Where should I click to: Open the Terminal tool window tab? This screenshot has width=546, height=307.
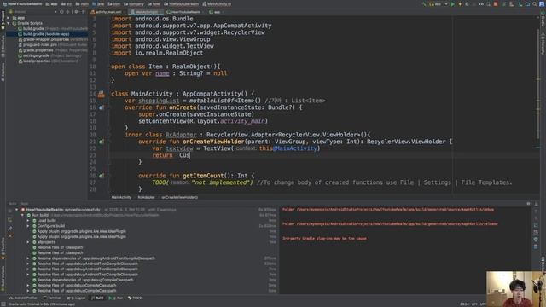click(52, 298)
